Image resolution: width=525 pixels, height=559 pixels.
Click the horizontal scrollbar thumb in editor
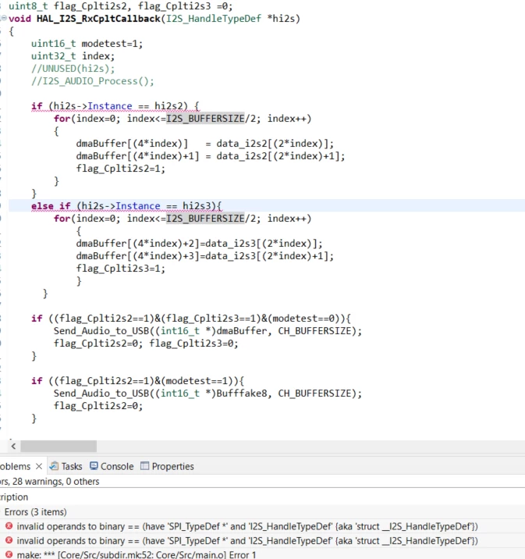59,446
